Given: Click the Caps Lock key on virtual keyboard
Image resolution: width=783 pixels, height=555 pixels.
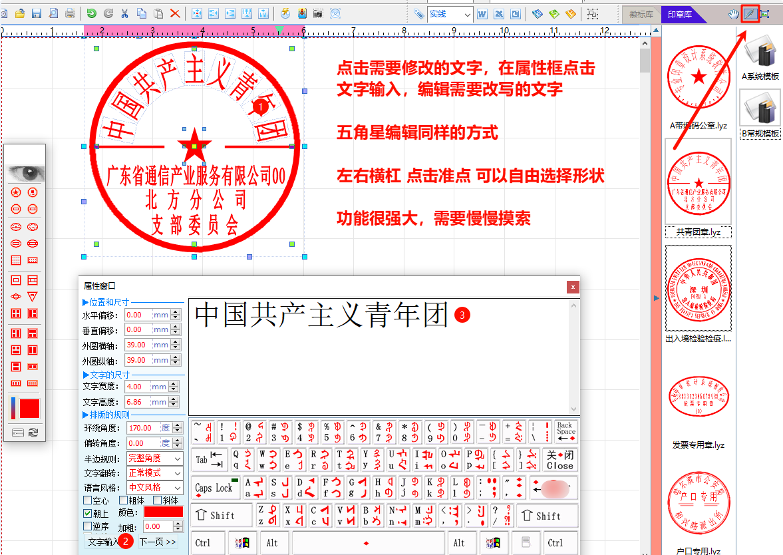Looking at the screenshot, I should (x=216, y=488).
